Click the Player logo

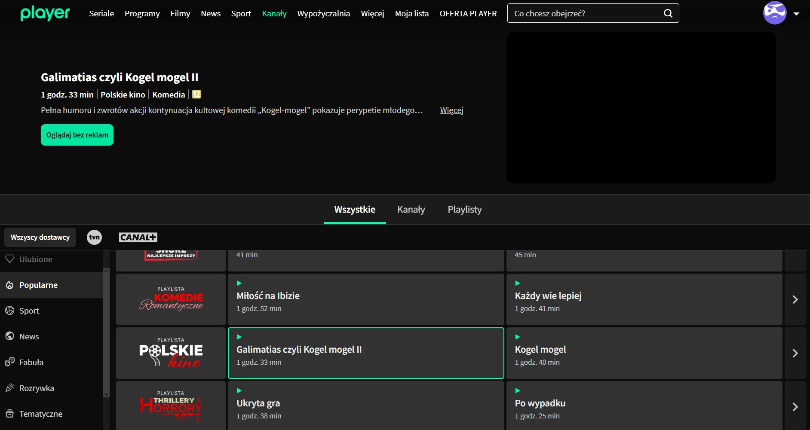click(x=45, y=13)
